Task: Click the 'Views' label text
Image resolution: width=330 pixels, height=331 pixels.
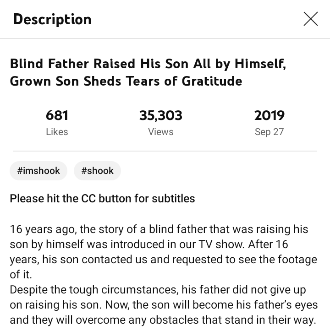Action: click(x=161, y=132)
